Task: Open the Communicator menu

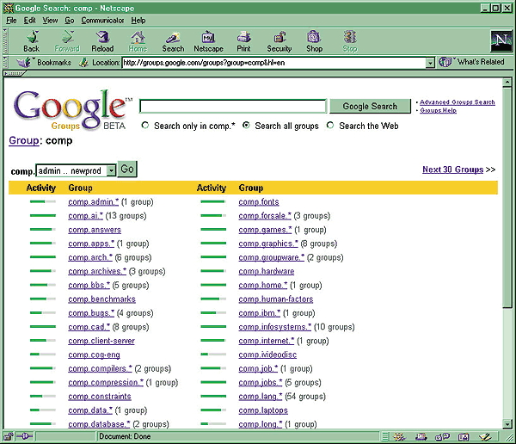Action: (x=102, y=21)
